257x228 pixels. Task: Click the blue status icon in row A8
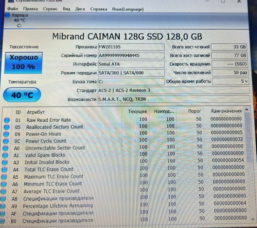3,199
